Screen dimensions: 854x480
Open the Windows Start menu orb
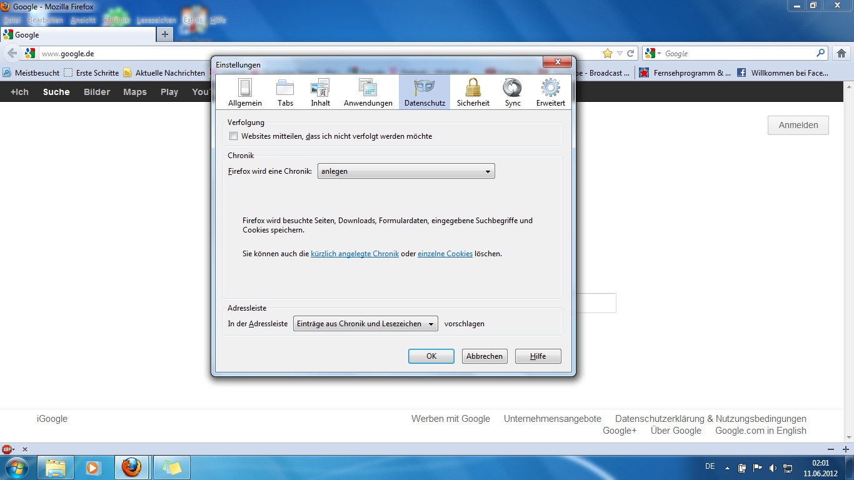click(x=16, y=467)
